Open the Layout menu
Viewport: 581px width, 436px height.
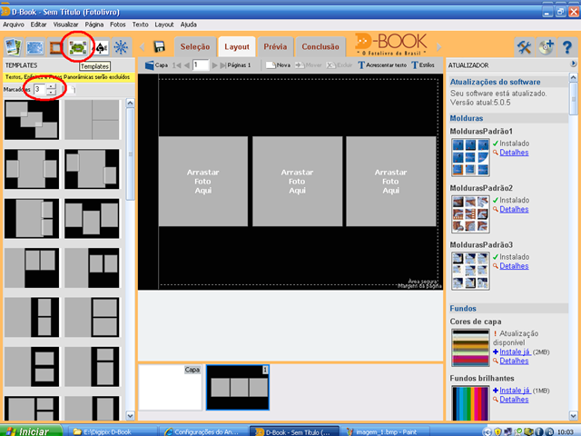click(164, 25)
